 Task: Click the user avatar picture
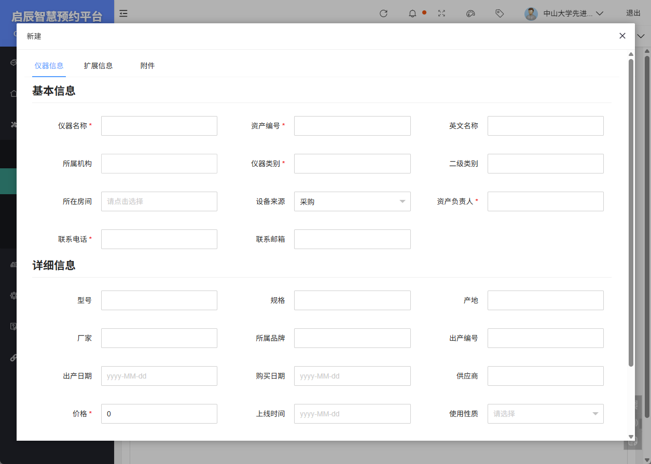click(531, 13)
